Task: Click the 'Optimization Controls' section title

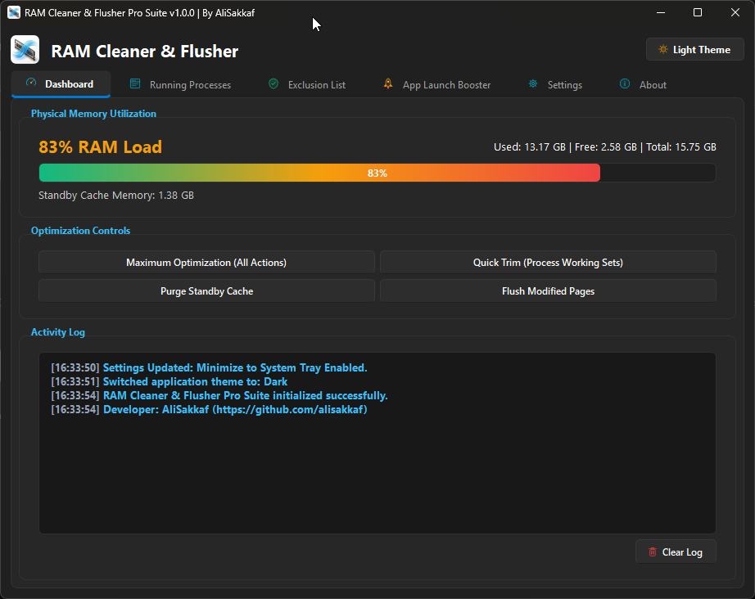Action: coord(80,231)
